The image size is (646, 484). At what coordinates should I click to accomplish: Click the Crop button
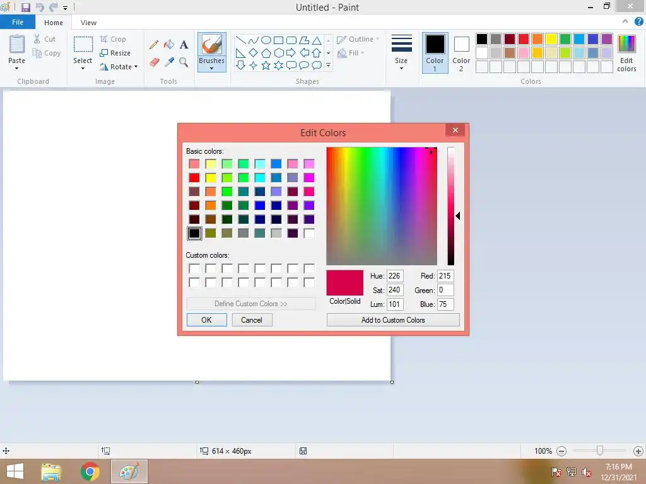(113, 39)
